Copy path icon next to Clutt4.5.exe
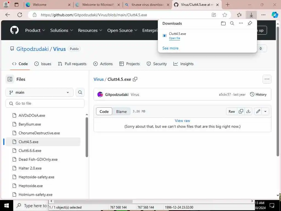 135,79
